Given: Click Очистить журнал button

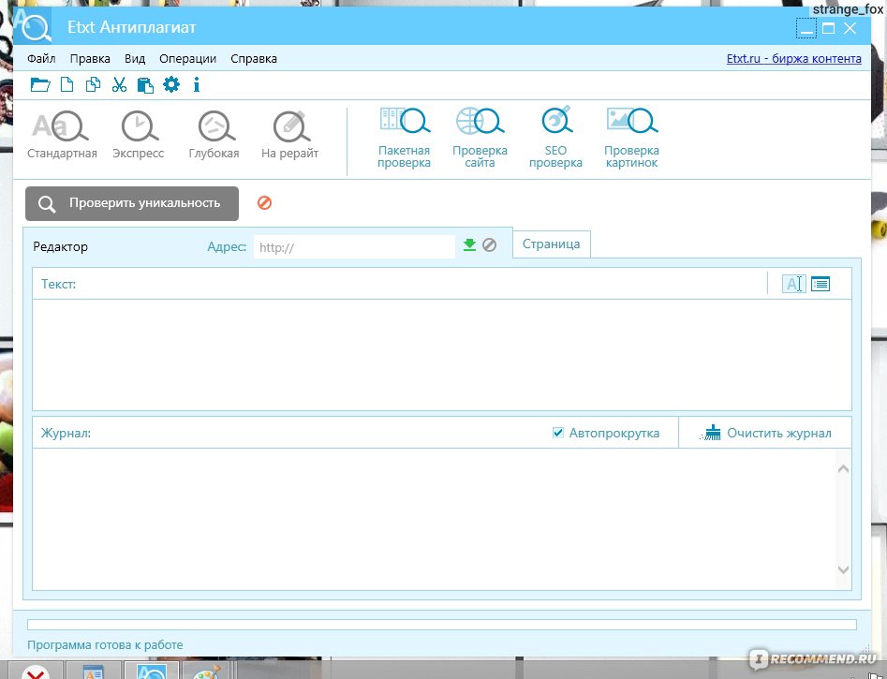Looking at the screenshot, I should coord(765,433).
